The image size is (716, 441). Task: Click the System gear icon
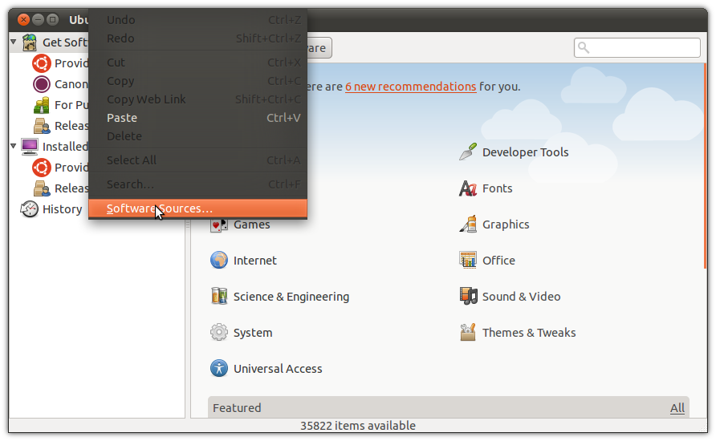pos(218,332)
